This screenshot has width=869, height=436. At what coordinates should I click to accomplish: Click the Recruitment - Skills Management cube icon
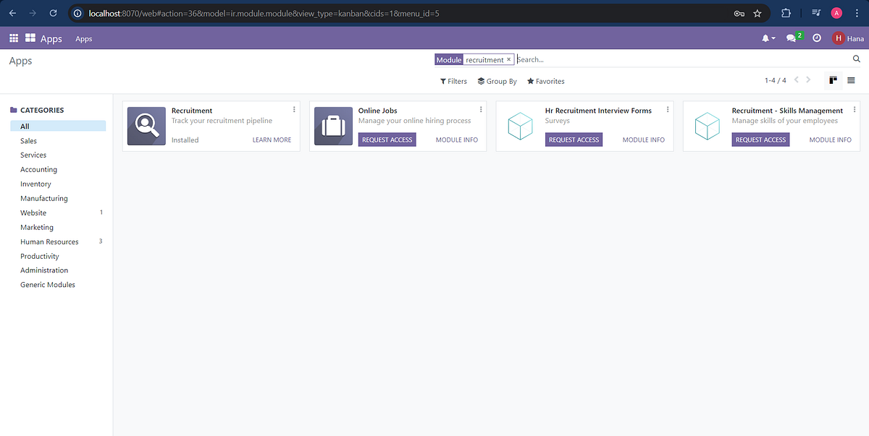707,125
